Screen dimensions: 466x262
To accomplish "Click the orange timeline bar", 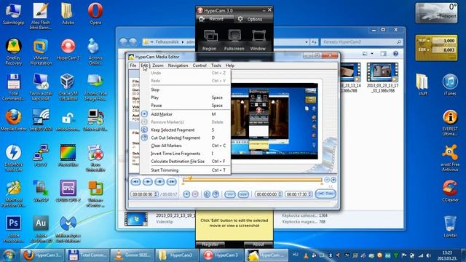I will point(253,180).
